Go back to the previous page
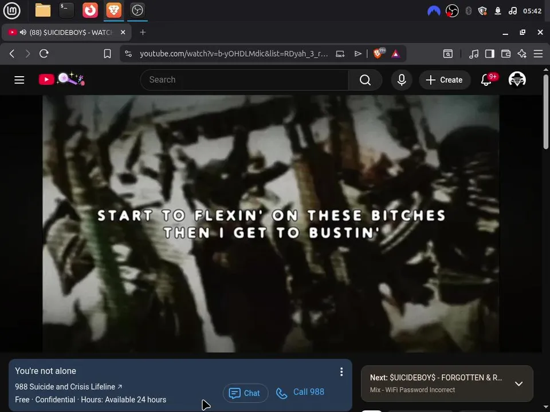 12,54
